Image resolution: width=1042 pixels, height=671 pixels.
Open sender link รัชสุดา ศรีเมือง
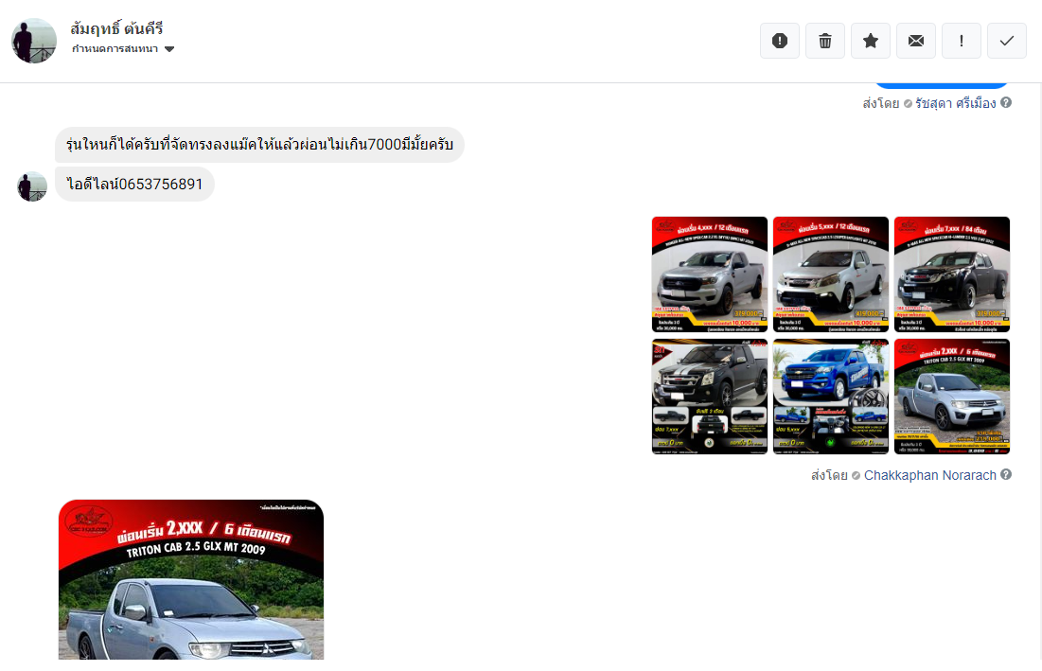click(x=956, y=103)
